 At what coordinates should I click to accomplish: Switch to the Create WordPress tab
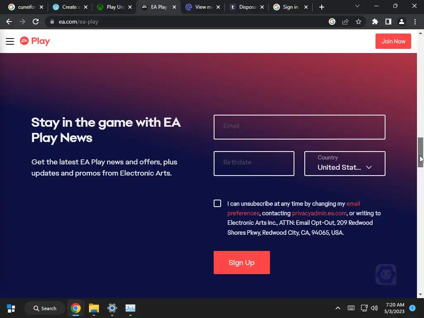click(67, 7)
